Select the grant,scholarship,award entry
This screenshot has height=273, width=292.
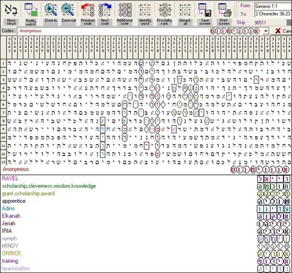[29, 193]
